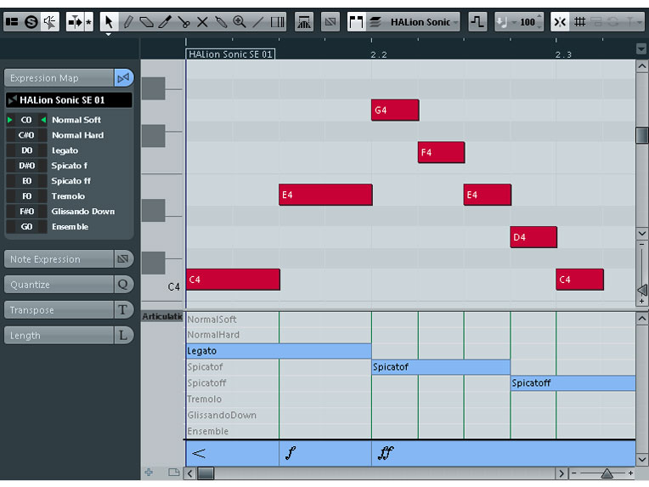Increase insert velocity with up stepper arrow
This screenshot has width=649, height=487.
point(539,16)
